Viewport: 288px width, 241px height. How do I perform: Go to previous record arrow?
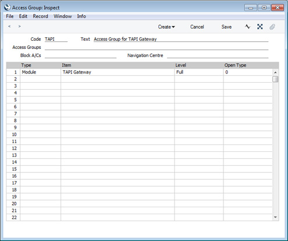tap(9, 26)
